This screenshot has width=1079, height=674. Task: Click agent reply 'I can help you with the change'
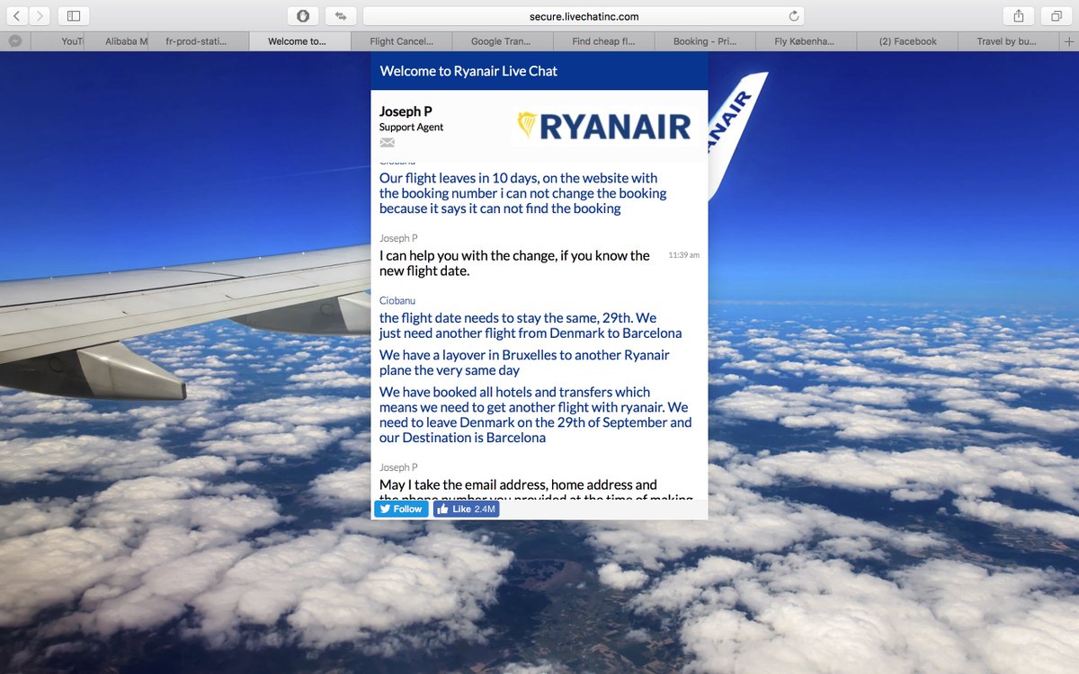click(x=514, y=263)
